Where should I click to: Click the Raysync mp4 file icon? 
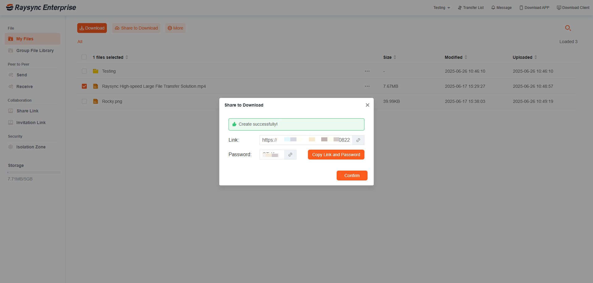[x=96, y=86]
